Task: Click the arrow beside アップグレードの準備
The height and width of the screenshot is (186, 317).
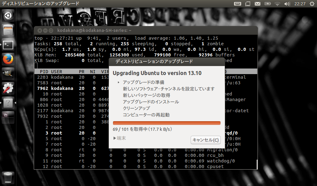Action: (x=119, y=82)
